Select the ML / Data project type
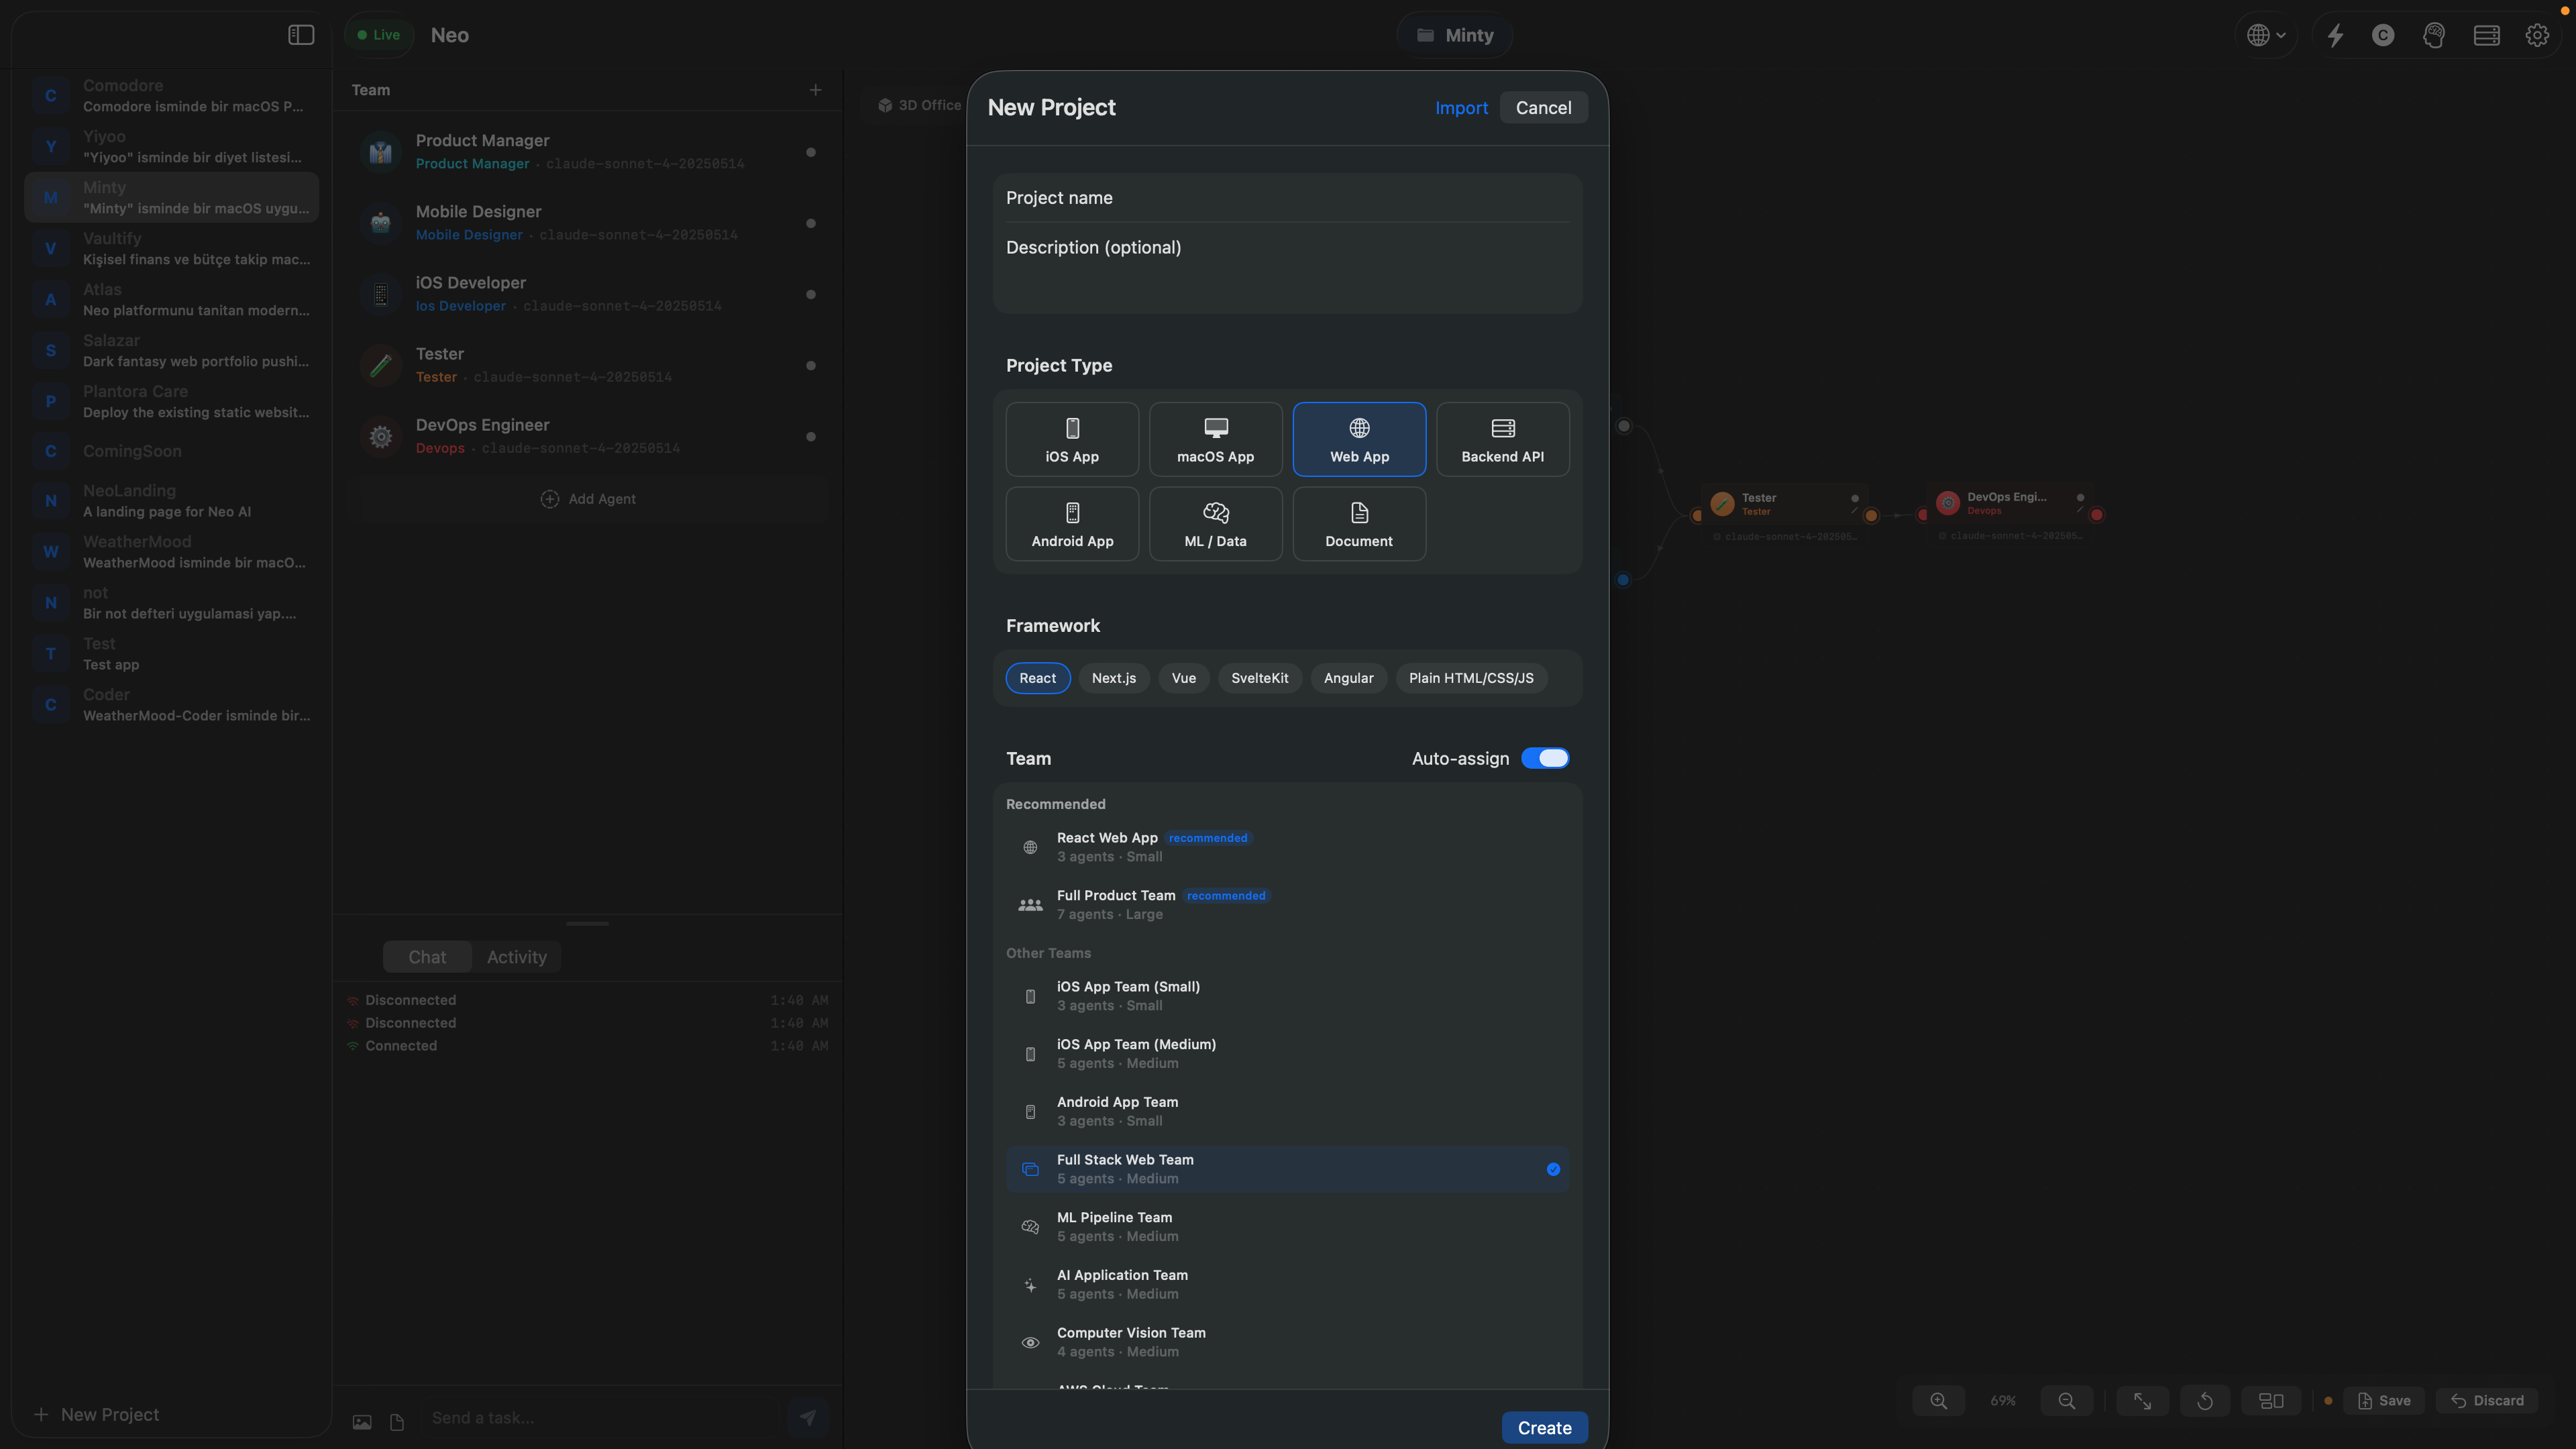 tap(1215, 524)
